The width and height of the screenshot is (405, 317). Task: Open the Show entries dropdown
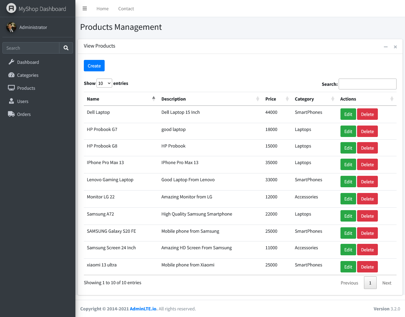[104, 83]
